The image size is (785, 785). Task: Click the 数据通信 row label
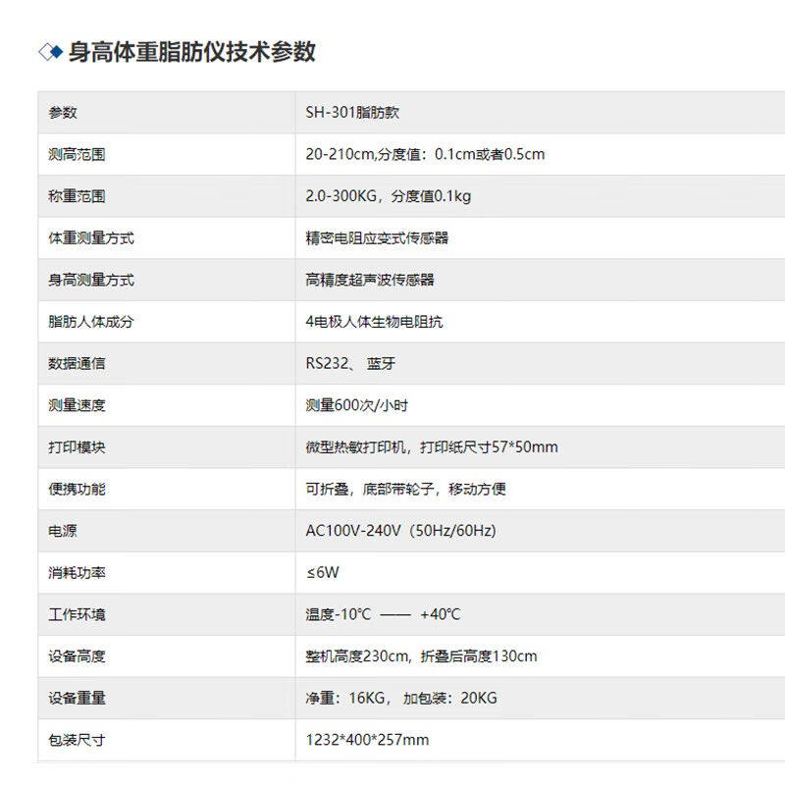coord(77,363)
